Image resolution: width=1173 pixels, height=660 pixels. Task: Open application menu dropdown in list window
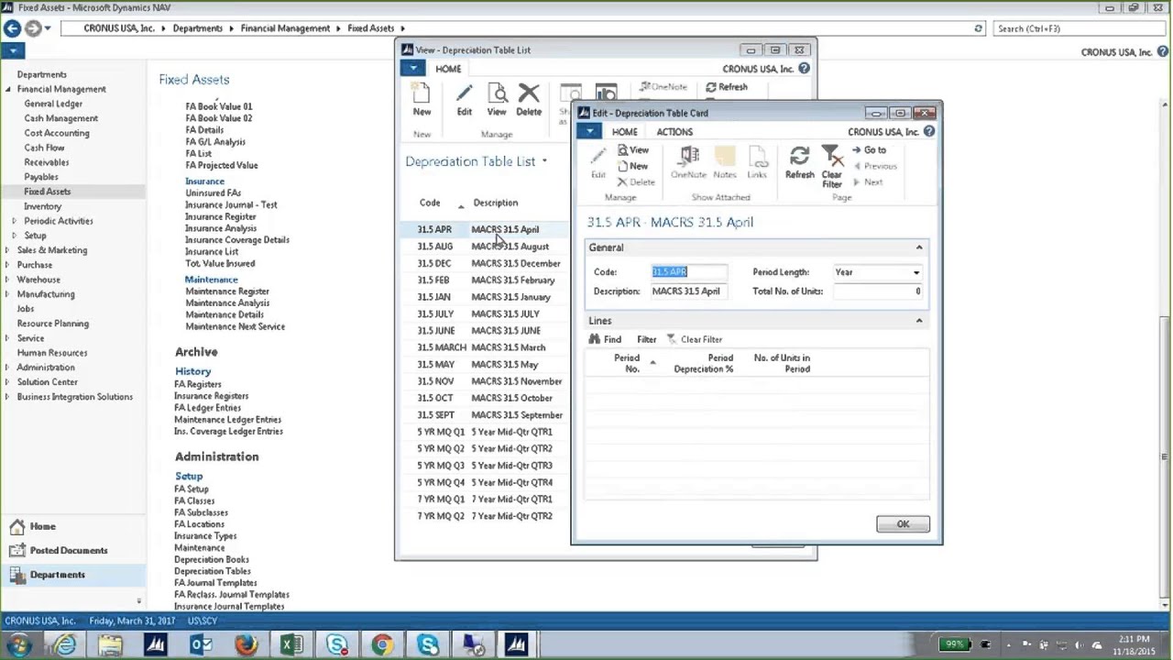click(413, 69)
